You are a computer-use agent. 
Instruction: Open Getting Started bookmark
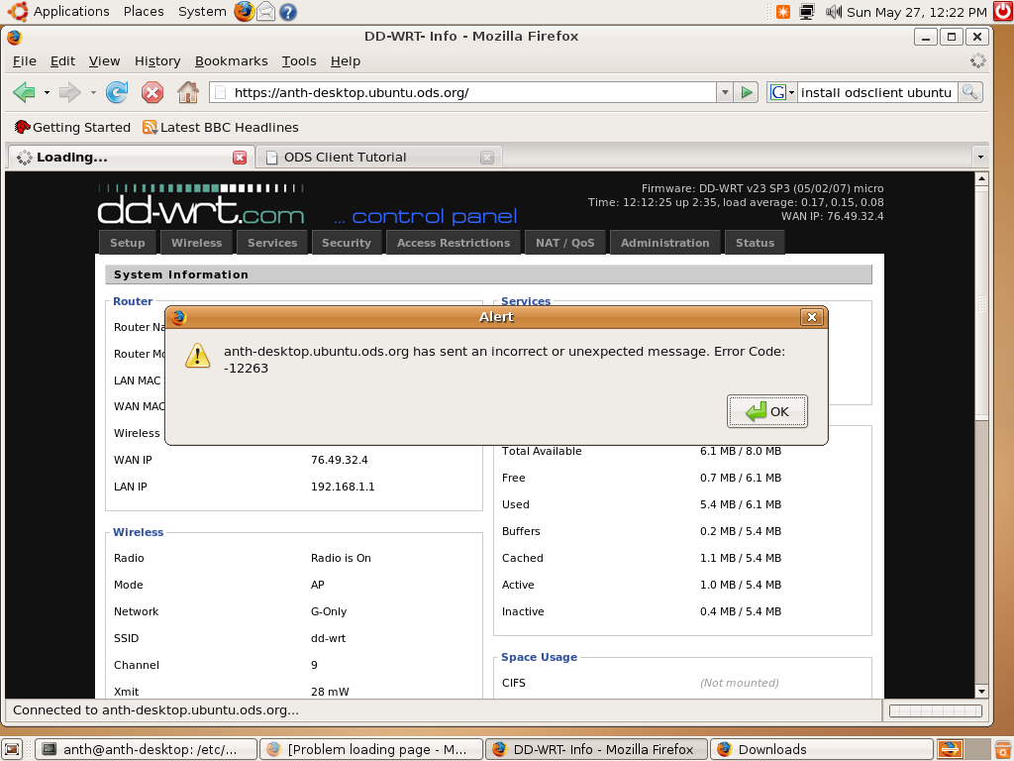coord(72,128)
